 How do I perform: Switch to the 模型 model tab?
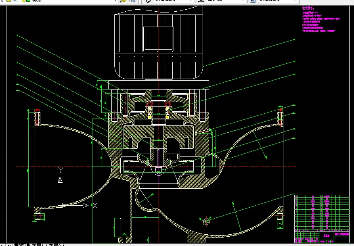23,245
